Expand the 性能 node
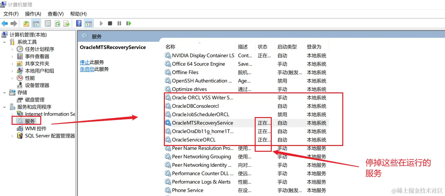This screenshot has width=445, height=196. point(12,78)
